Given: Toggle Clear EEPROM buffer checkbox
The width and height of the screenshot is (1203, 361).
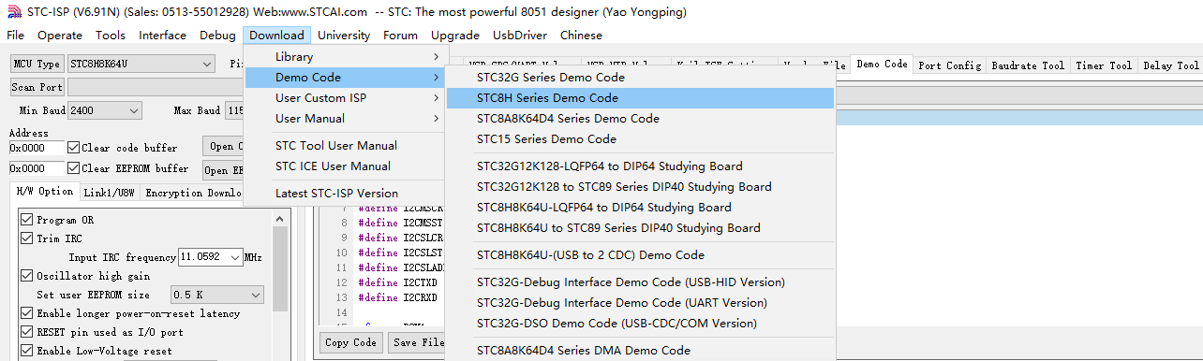Looking at the screenshot, I should pyautogui.click(x=74, y=168).
